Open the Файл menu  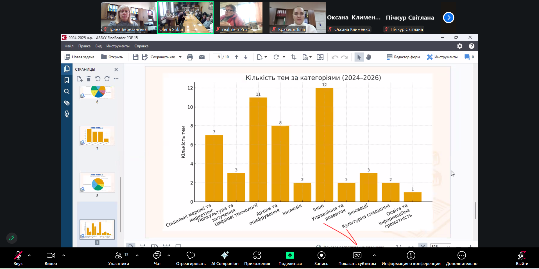point(69,46)
